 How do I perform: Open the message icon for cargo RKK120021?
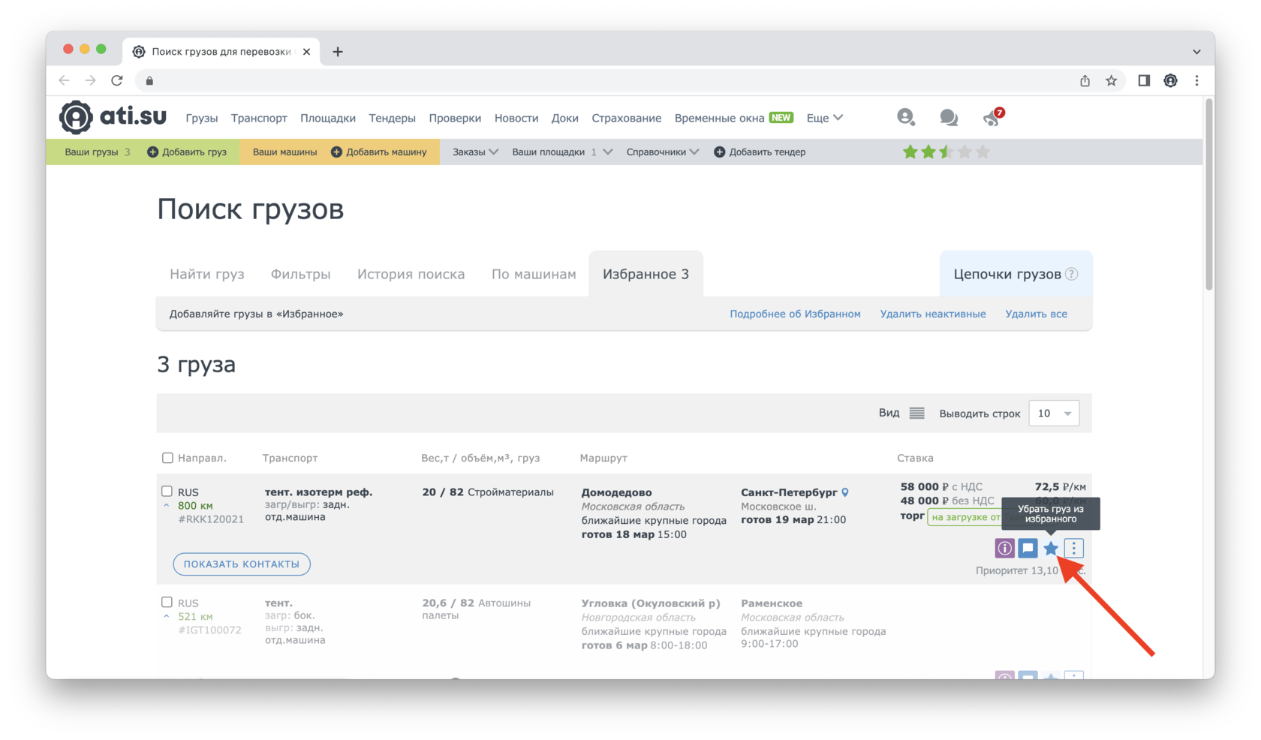point(1028,548)
